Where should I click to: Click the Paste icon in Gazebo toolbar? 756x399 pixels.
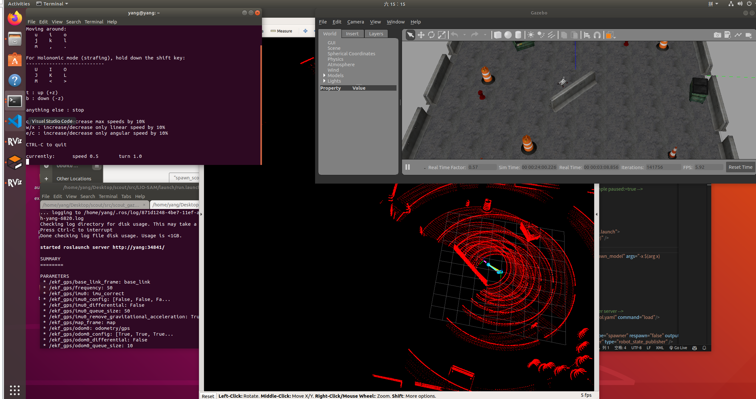(x=574, y=35)
